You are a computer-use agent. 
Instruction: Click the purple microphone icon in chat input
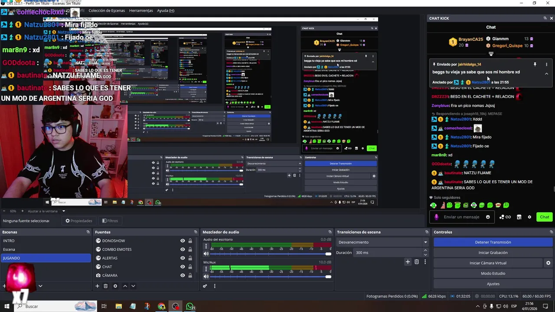(x=436, y=217)
